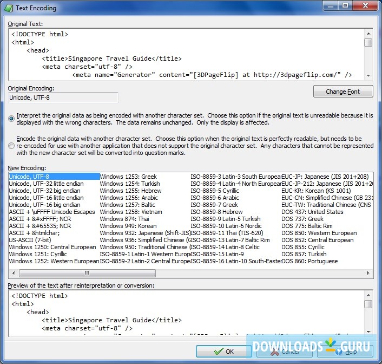Select EUC-KR: Korean (KS 1001)
The height and width of the screenshot is (364, 382).
click(x=316, y=191)
